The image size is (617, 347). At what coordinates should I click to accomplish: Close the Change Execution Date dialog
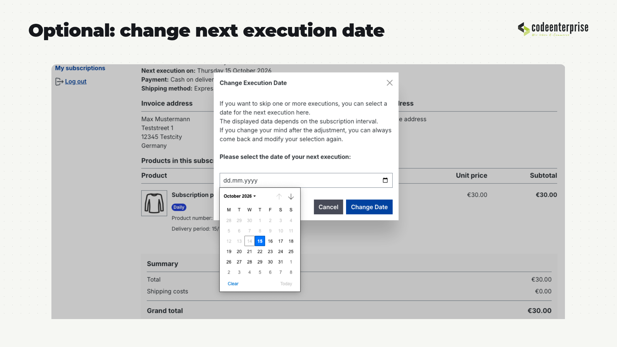pos(389,83)
